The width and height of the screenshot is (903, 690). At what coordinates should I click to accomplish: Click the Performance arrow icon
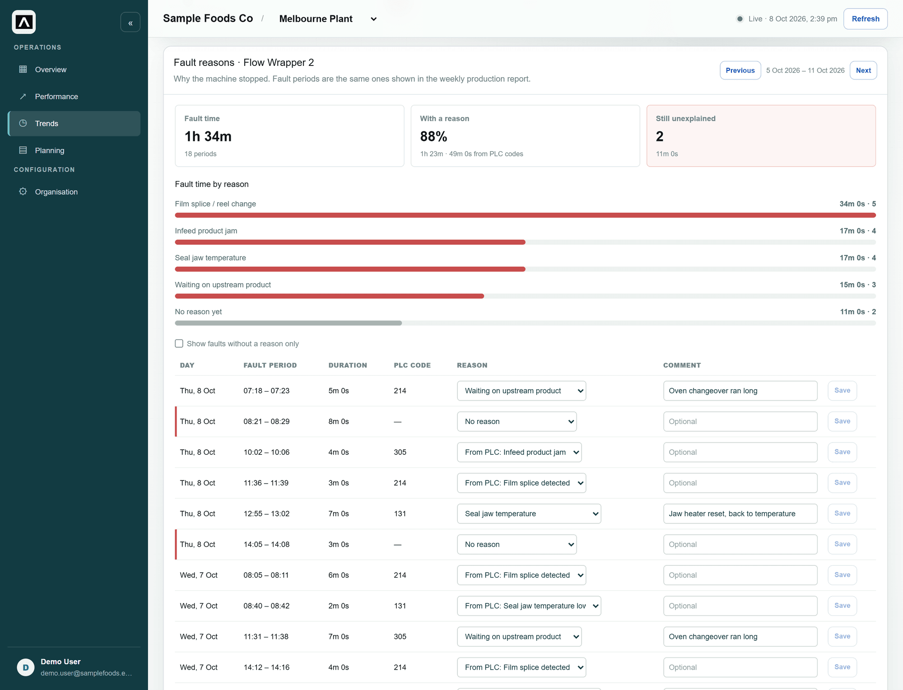tap(23, 96)
